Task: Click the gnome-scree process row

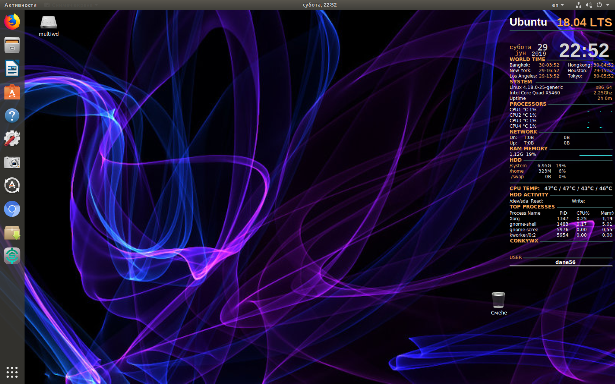Action: click(x=561, y=230)
